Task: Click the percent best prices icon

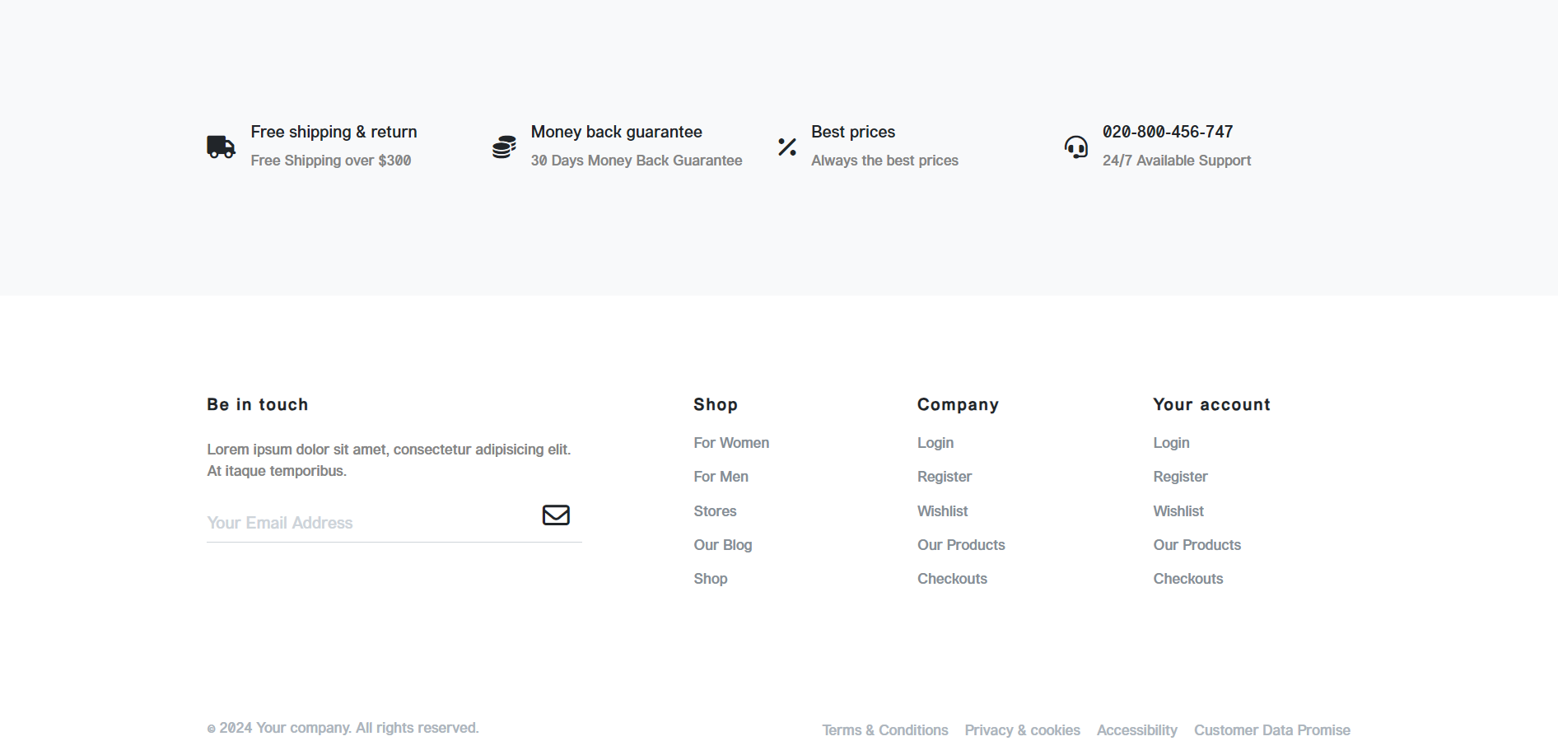Action: point(787,147)
